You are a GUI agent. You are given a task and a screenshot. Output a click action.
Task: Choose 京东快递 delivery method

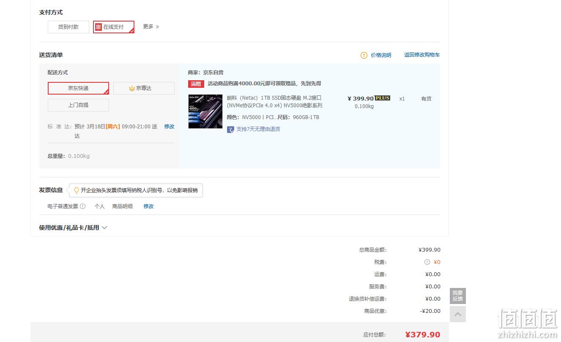click(78, 88)
